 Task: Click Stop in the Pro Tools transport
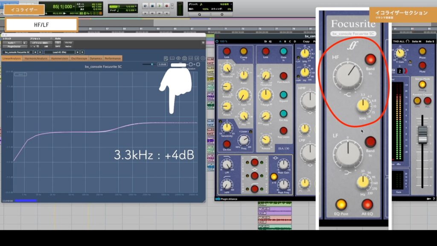[x=152, y=6]
